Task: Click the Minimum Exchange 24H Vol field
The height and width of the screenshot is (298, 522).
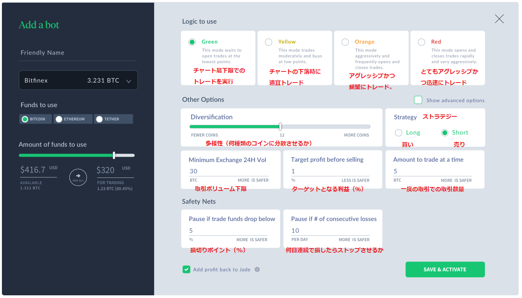Action: [x=229, y=171]
